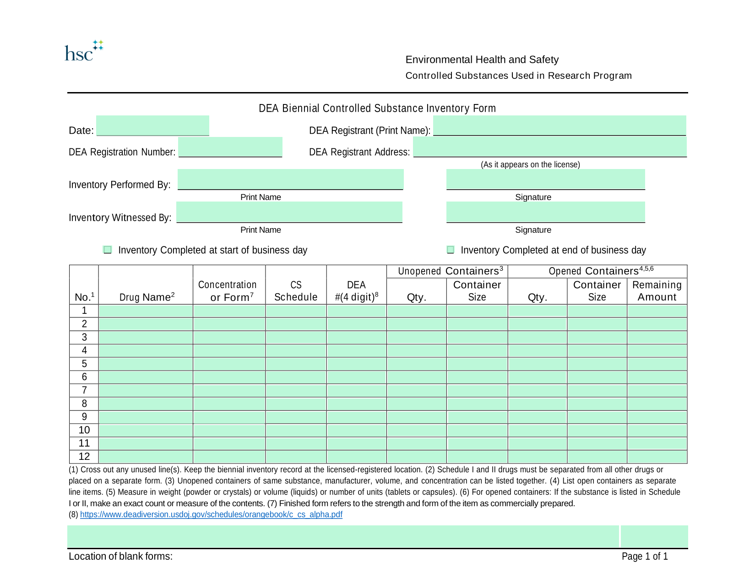Click Inventory Performed By signature field
Screen dimensions: 755x584
(546, 180)
